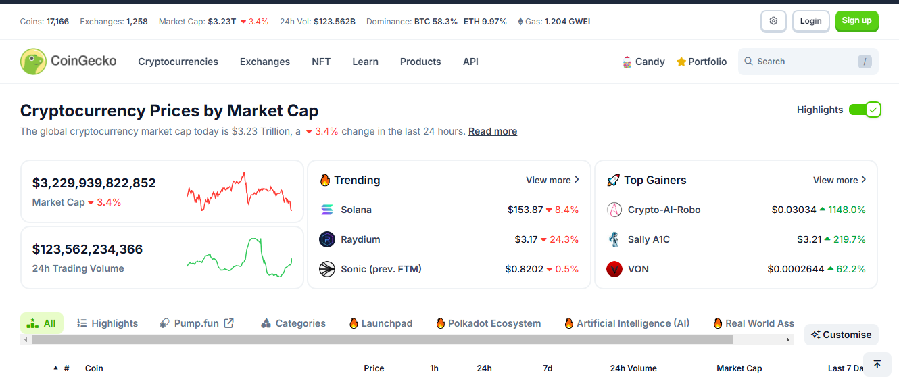This screenshot has height=382, width=899.
Task: Click the VON coin icon
Action: coord(614,269)
